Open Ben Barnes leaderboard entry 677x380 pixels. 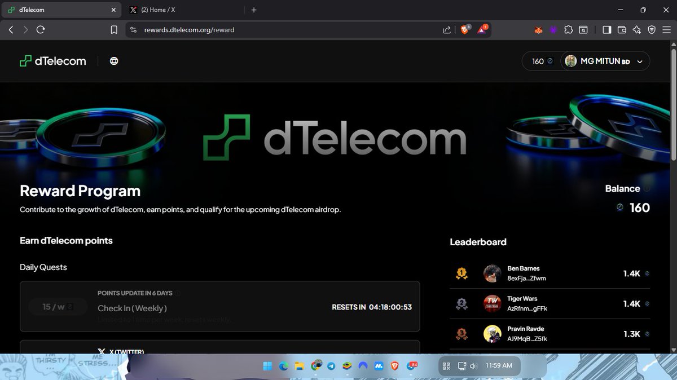click(549, 273)
